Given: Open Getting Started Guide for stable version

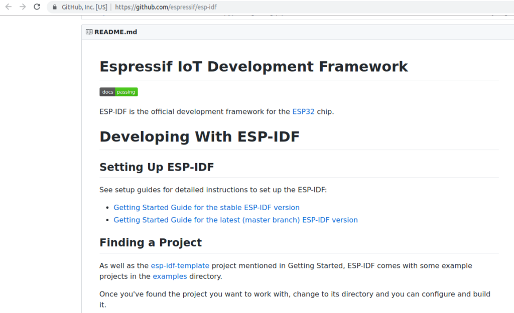Looking at the screenshot, I should [x=206, y=208].
